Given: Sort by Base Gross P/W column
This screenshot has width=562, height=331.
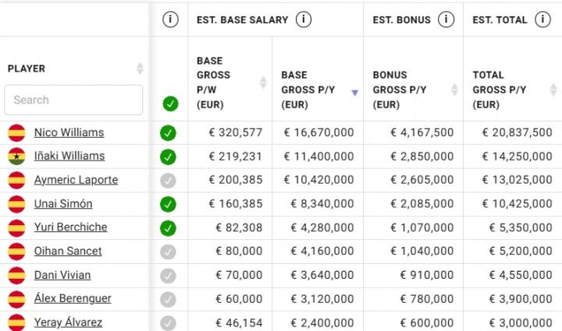Looking at the screenshot, I should pyautogui.click(x=263, y=82).
